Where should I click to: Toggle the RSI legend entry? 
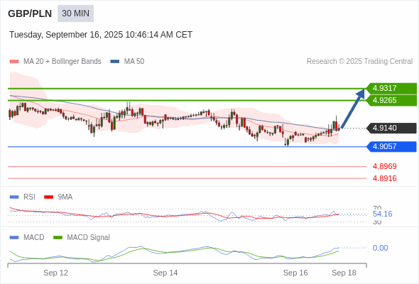tap(23, 197)
